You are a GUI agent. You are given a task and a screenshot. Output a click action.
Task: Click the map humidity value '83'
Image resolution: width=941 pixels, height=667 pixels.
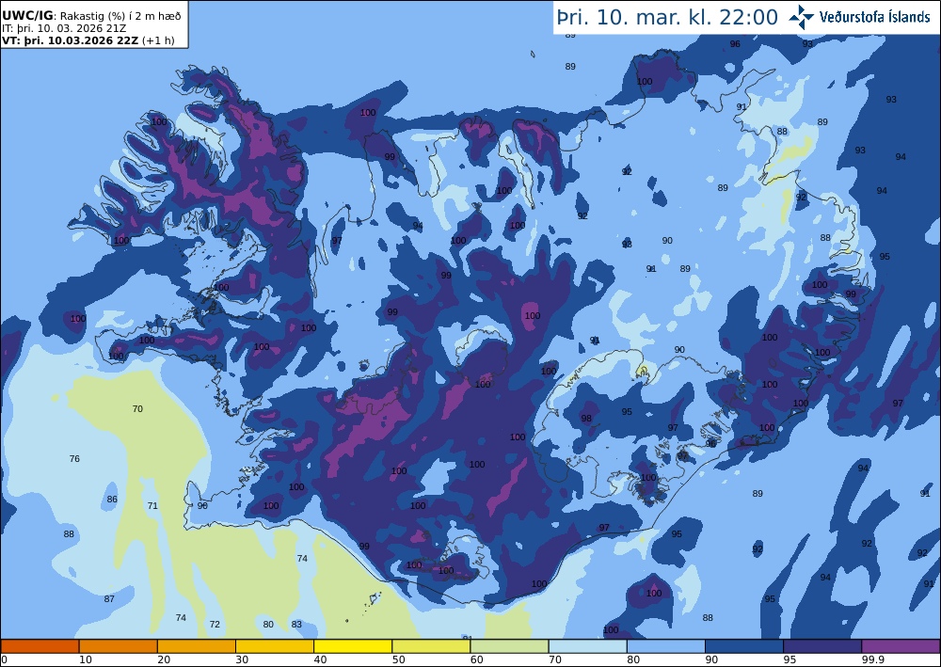coord(296,625)
